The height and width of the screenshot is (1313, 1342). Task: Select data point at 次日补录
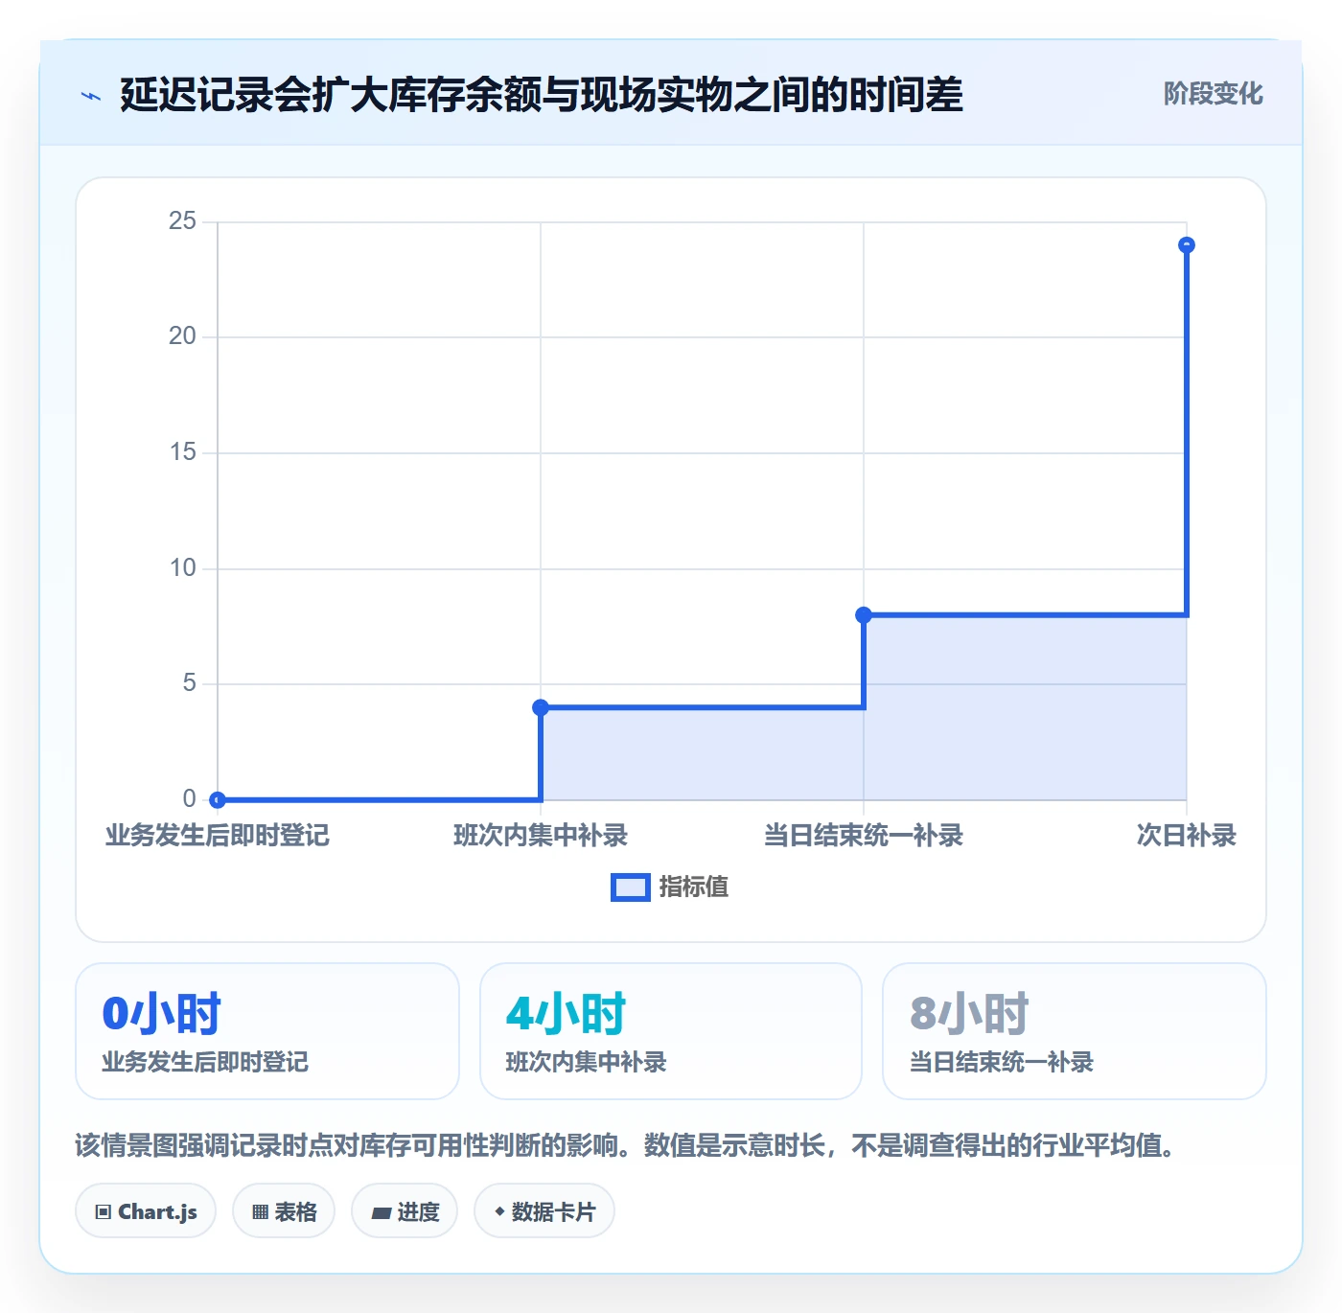pos(1187,245)
